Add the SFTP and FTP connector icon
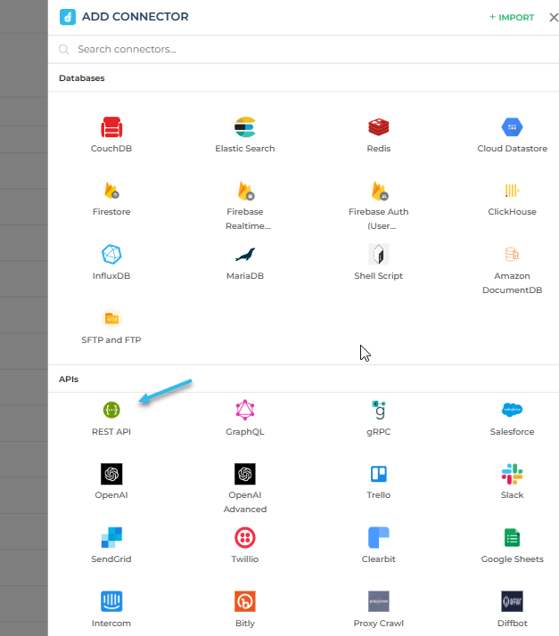 [111, 318]
